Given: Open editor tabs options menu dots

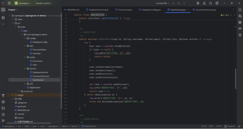Looking at the screenshot, I should (233, 10).
